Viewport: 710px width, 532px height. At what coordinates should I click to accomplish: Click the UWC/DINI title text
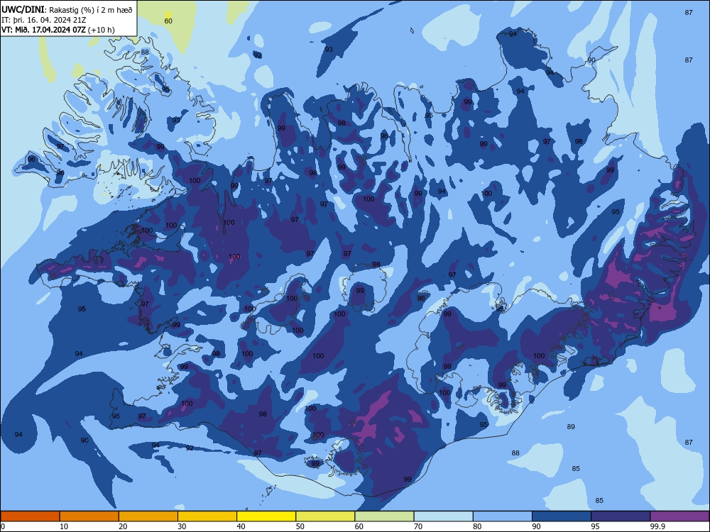[23, 9]
